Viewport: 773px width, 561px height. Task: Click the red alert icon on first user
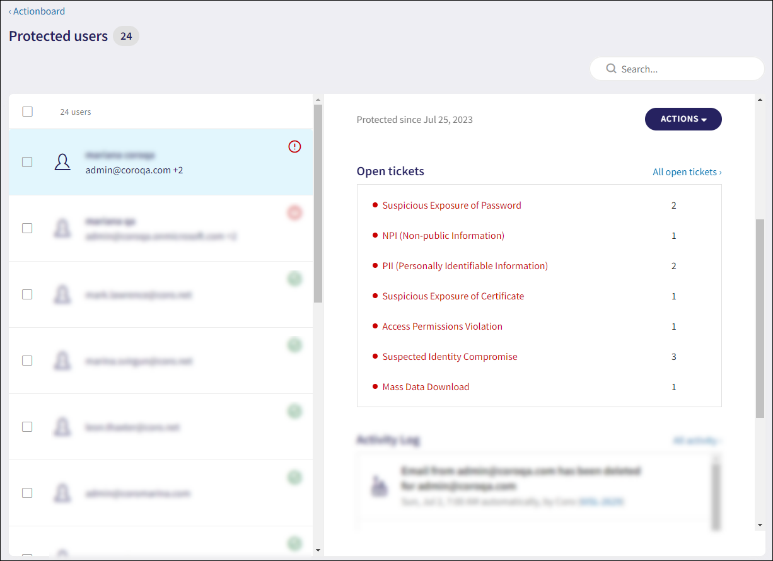coord(294,147)
